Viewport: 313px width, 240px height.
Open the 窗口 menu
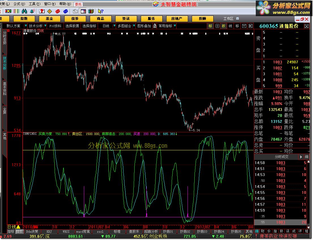tap(50, 4)
